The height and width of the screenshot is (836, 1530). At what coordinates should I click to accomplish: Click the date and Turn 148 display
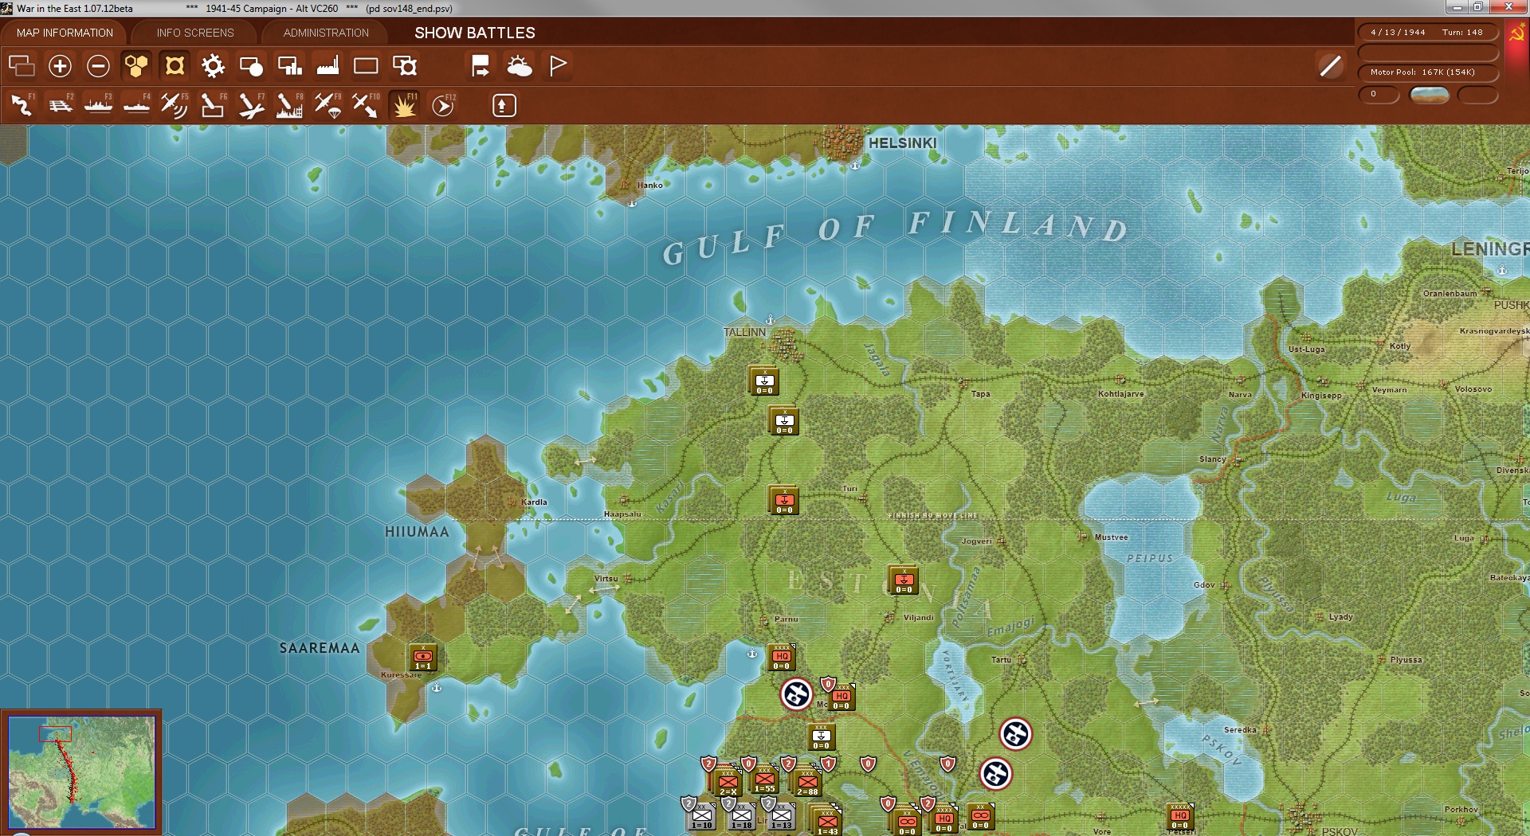(1427, 33)
